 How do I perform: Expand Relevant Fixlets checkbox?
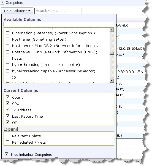coord(7,135)
